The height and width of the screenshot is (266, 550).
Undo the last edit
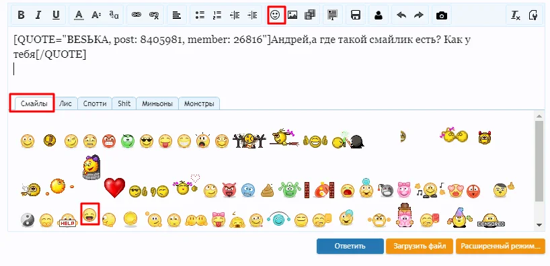point(401,15)
